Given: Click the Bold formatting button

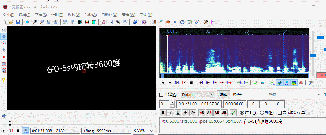Looking at the screenshot, I should (x=163, y=113).
